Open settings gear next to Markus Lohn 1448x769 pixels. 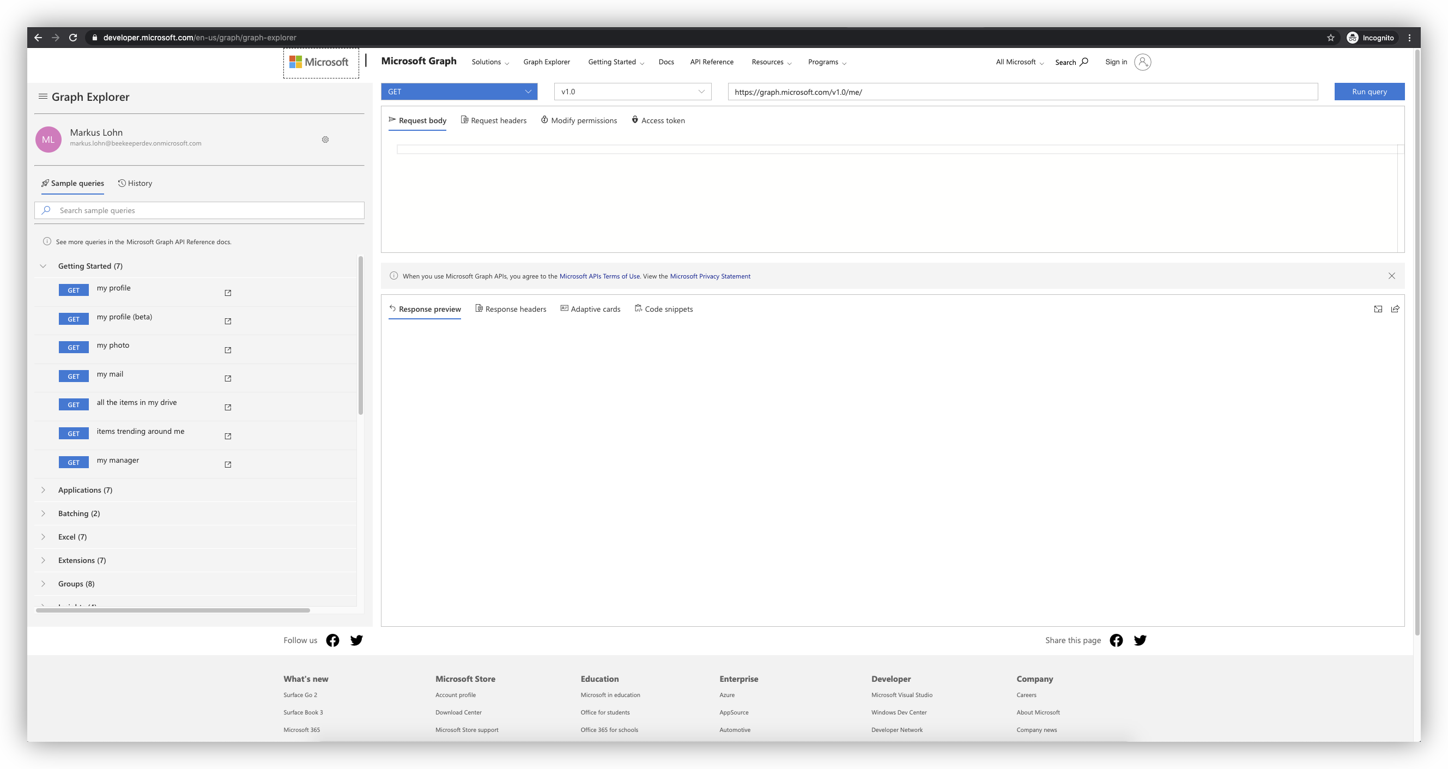click(x=325, y=140)
